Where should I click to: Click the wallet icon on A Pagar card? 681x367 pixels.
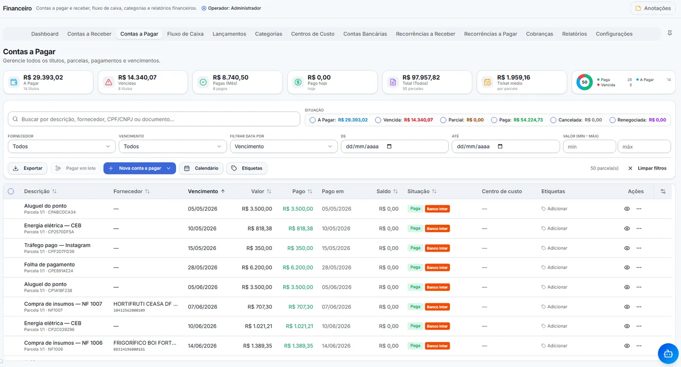click(x=14, y=82)
